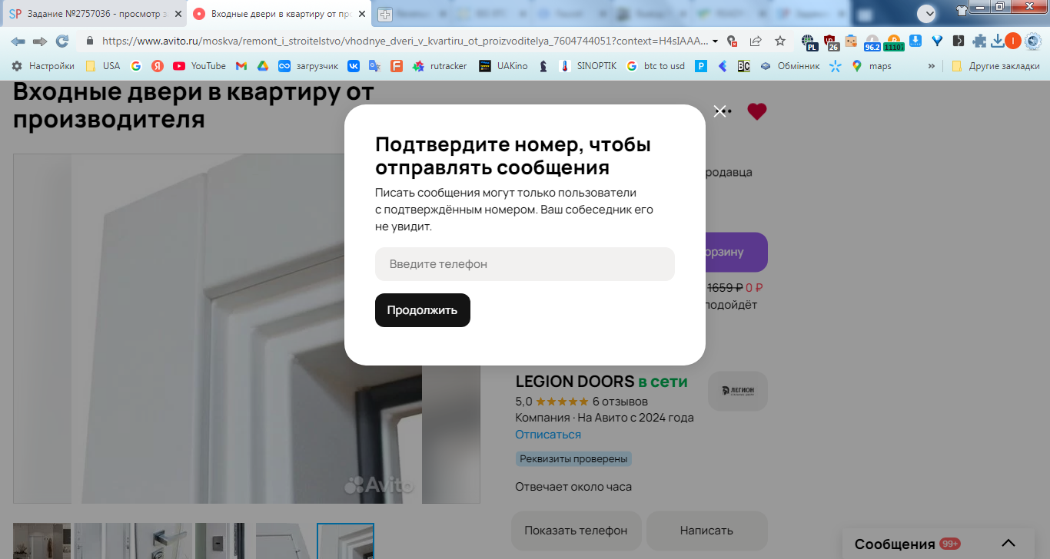Open the 'загрузчик' bookmark
Image resolution: width=1050 pixels, height=559 pixels.
(x=308, y=66)
